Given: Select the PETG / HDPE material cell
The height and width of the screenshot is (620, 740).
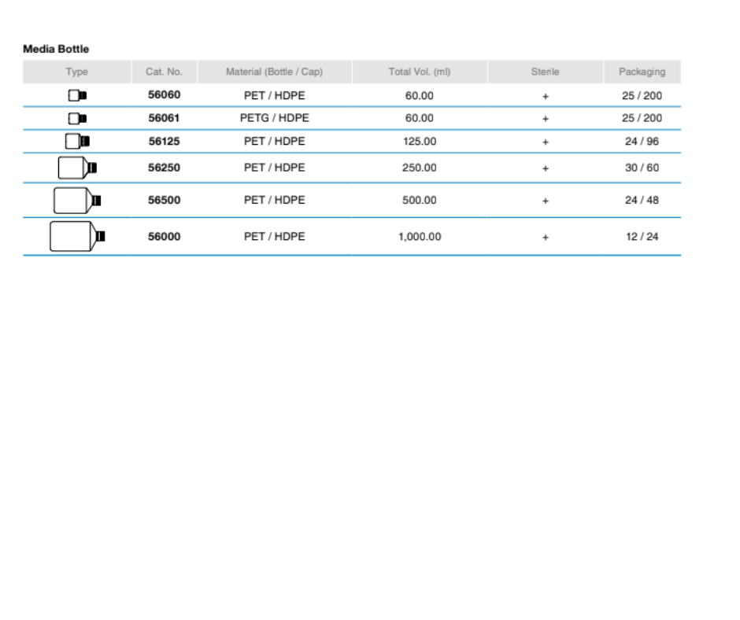Looking at the screenshot, I should tap(274, 118).
